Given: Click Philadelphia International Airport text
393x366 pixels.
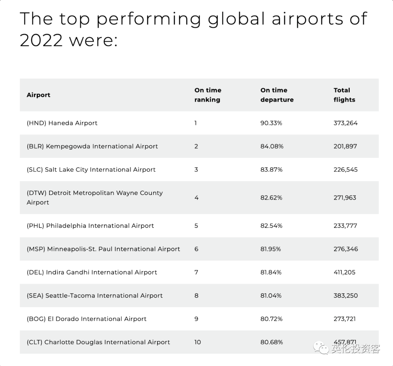Looking at the screenshot, I should click(90, 226).
